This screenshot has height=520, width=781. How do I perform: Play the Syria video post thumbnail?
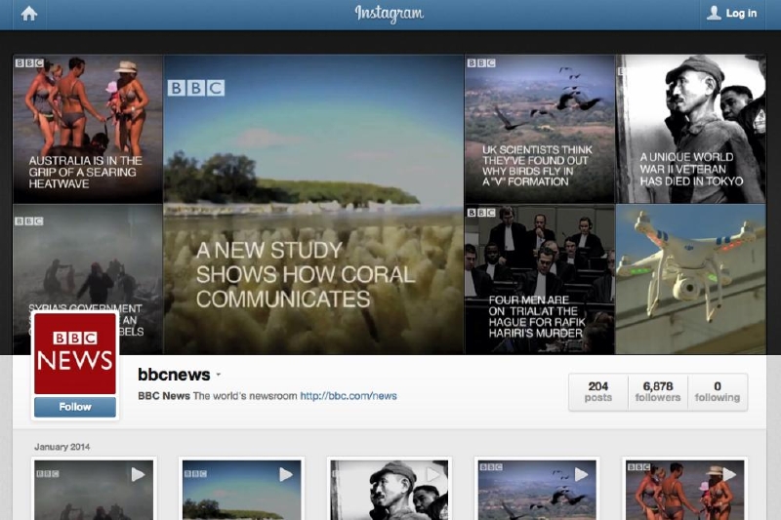[x=94, y=490]
